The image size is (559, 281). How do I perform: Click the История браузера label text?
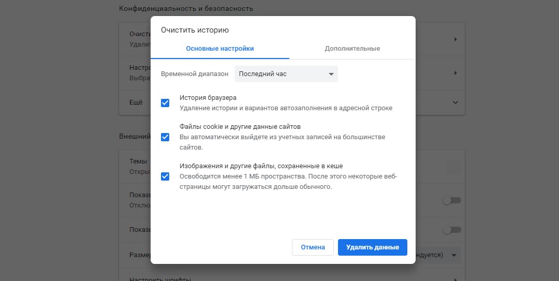click(x=208, y=97)
